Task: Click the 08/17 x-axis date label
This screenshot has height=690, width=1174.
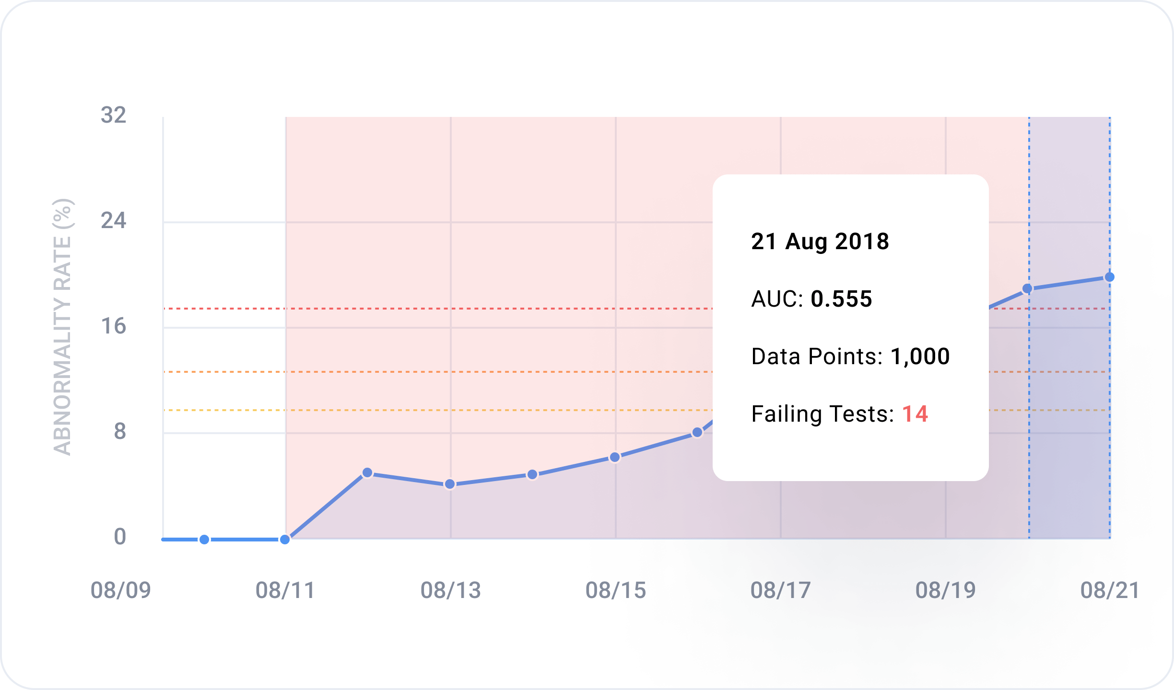Action: pyautogui.click(x=781, y=590)
